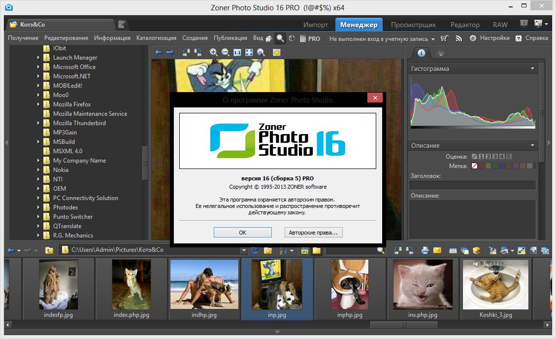Click the print icon in bottom toolbar
556x339 pixels.
click(x=425, y=250)
